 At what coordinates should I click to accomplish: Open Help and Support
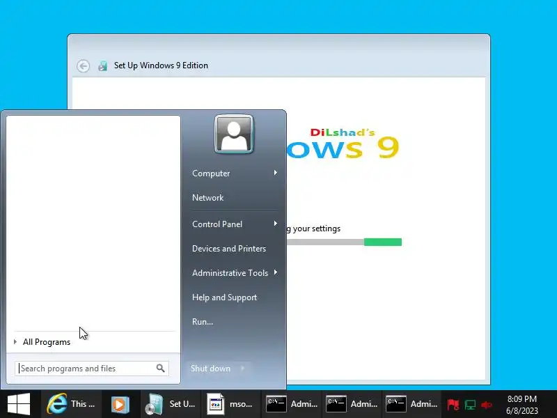(224, 297)
